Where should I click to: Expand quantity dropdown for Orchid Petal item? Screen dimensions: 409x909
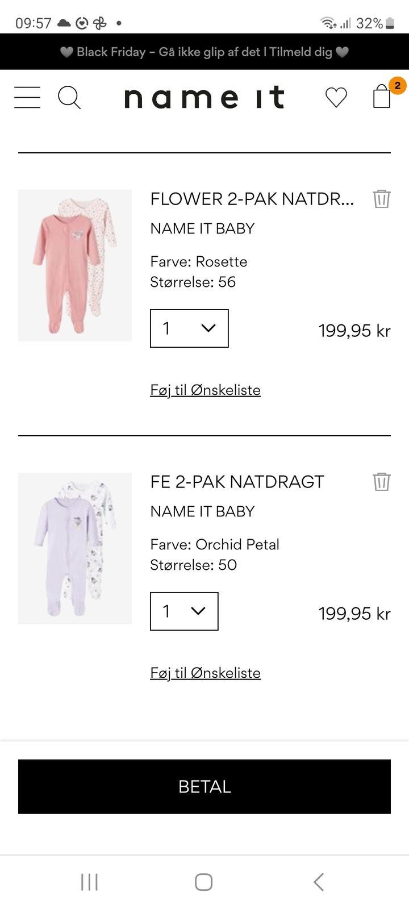coord(184,611)
